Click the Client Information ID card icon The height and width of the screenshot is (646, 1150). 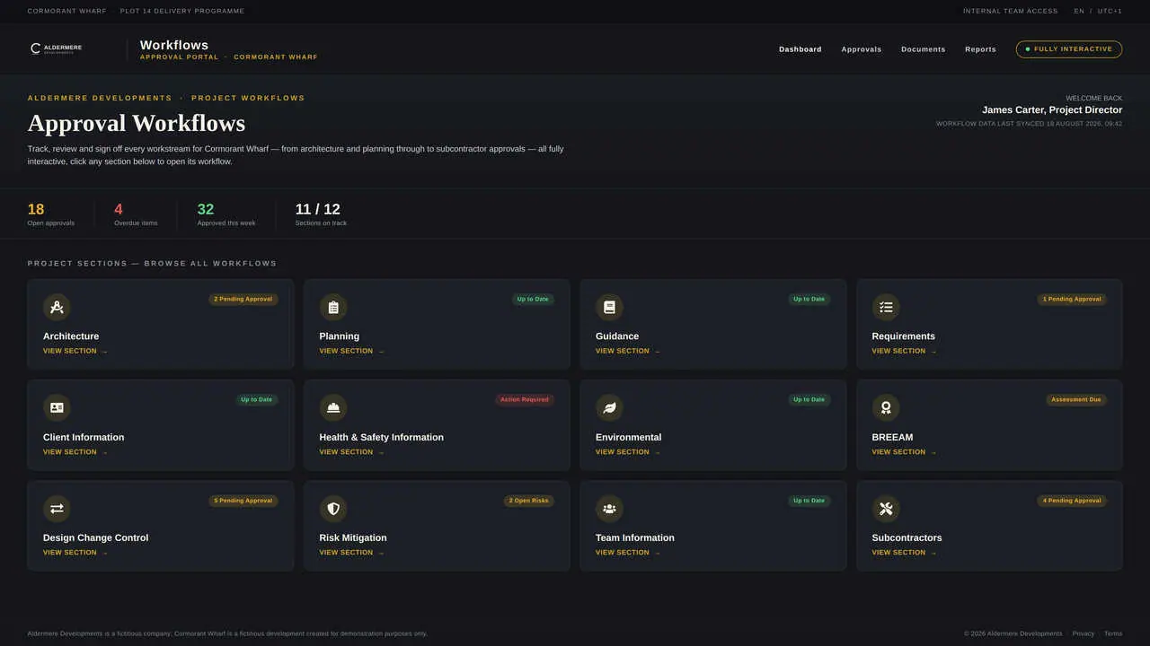[57, 408]
